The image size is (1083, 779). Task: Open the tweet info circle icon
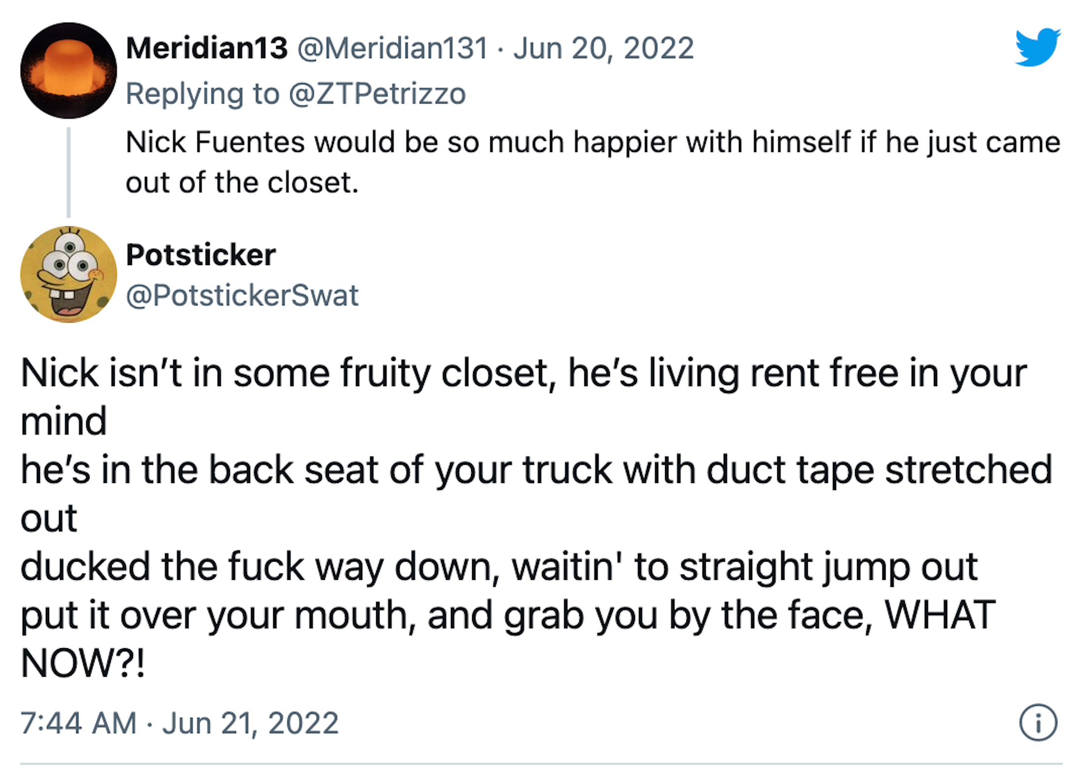click(x=1038, y=722)
